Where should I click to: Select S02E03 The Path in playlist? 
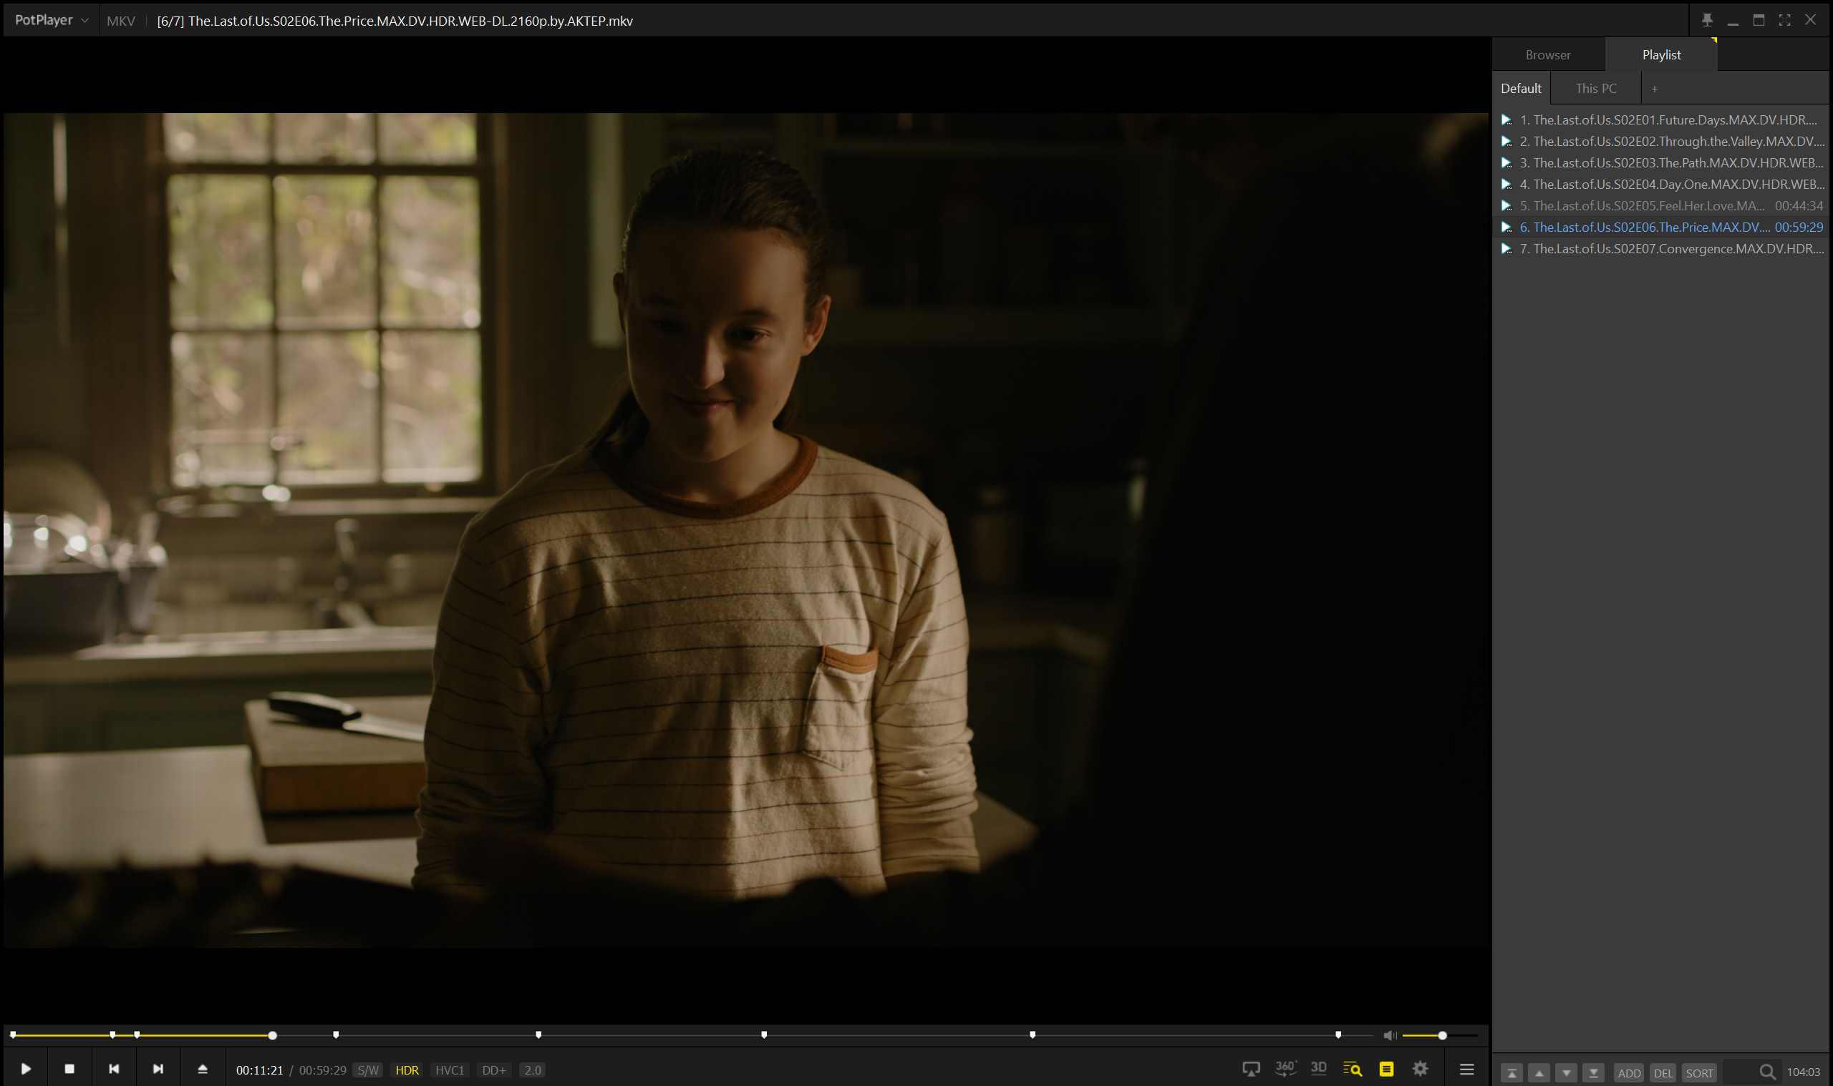[1661, 162]
